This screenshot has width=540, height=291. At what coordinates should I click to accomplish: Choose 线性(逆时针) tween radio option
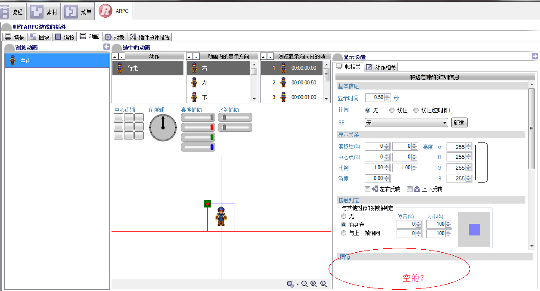pos(416,110)
